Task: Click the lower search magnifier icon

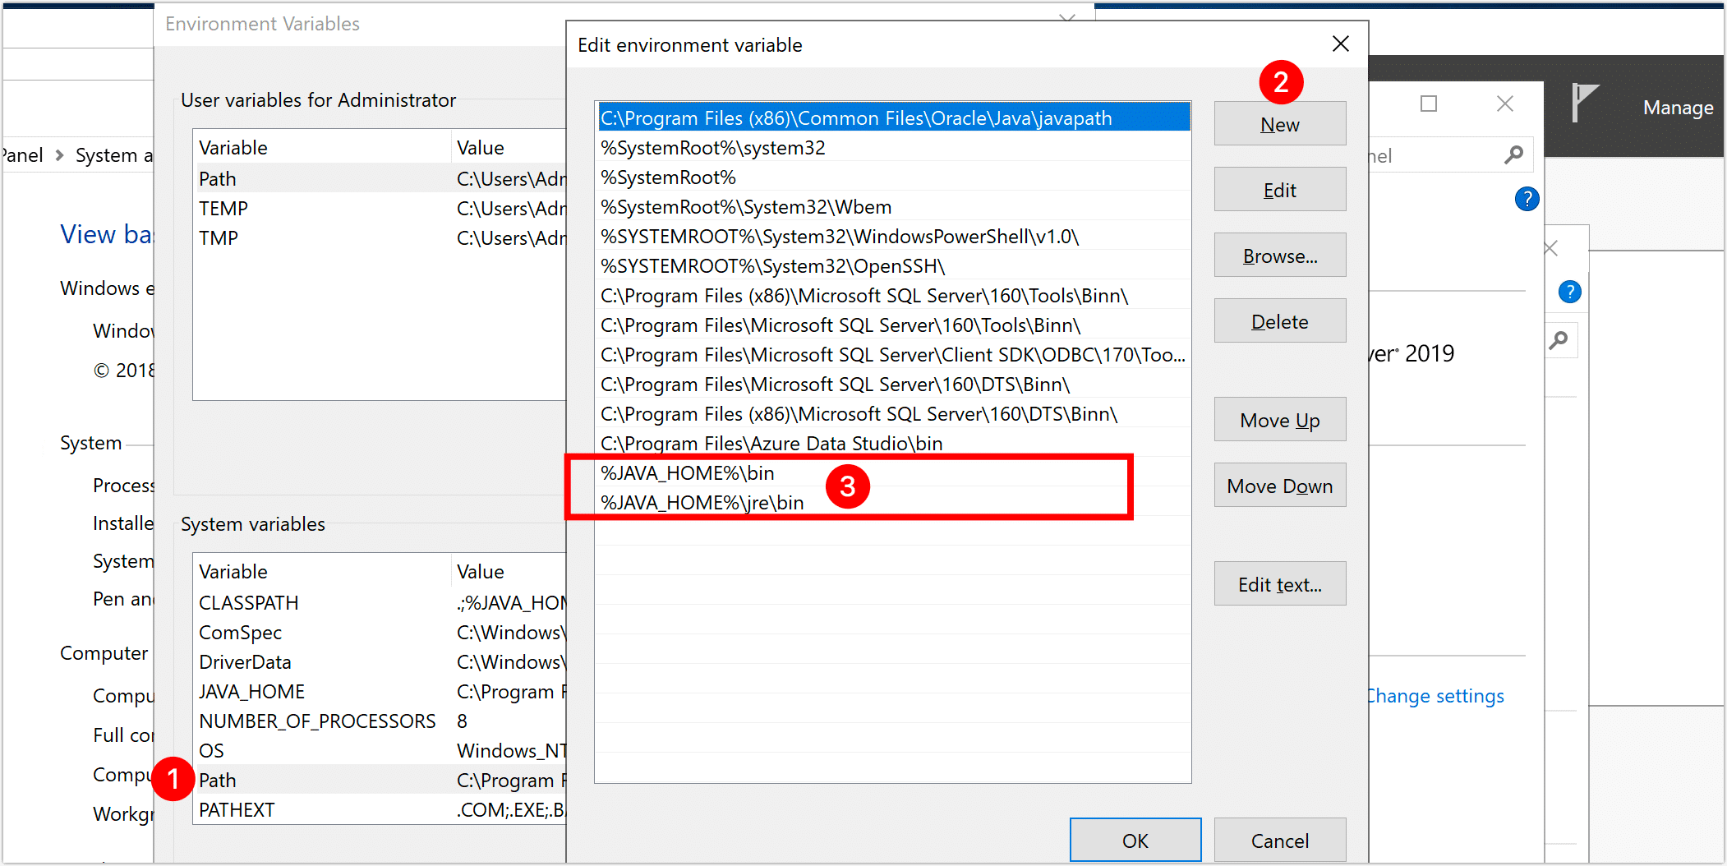Action: [1560, 339]
